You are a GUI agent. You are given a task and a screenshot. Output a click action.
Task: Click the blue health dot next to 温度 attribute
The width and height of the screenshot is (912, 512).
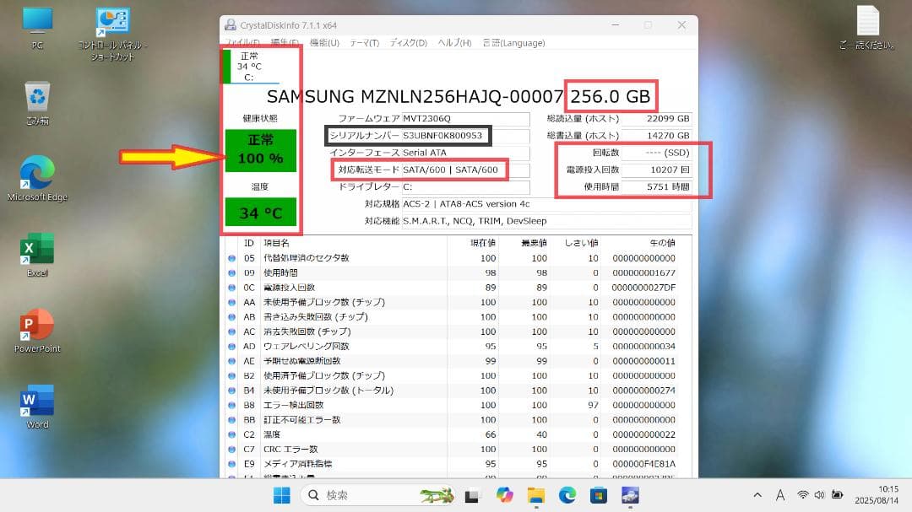coord(231,434)
